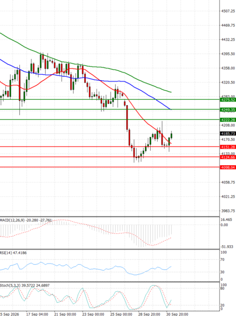The image size is (236, 316).
Task: Click the 4124.66 red support label
Action: pyautogui.click(x=228, y=157)
